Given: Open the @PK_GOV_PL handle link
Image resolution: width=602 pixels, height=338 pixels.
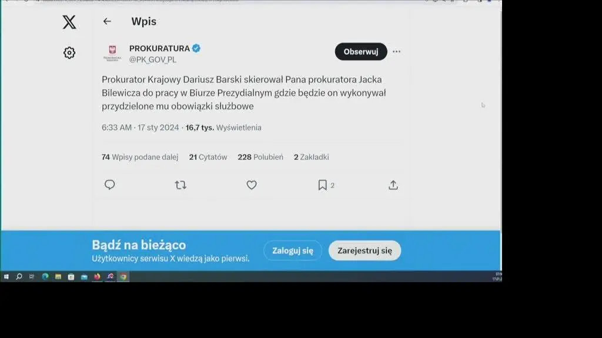Looking at the screenshot, I should [x=153, y=59].
